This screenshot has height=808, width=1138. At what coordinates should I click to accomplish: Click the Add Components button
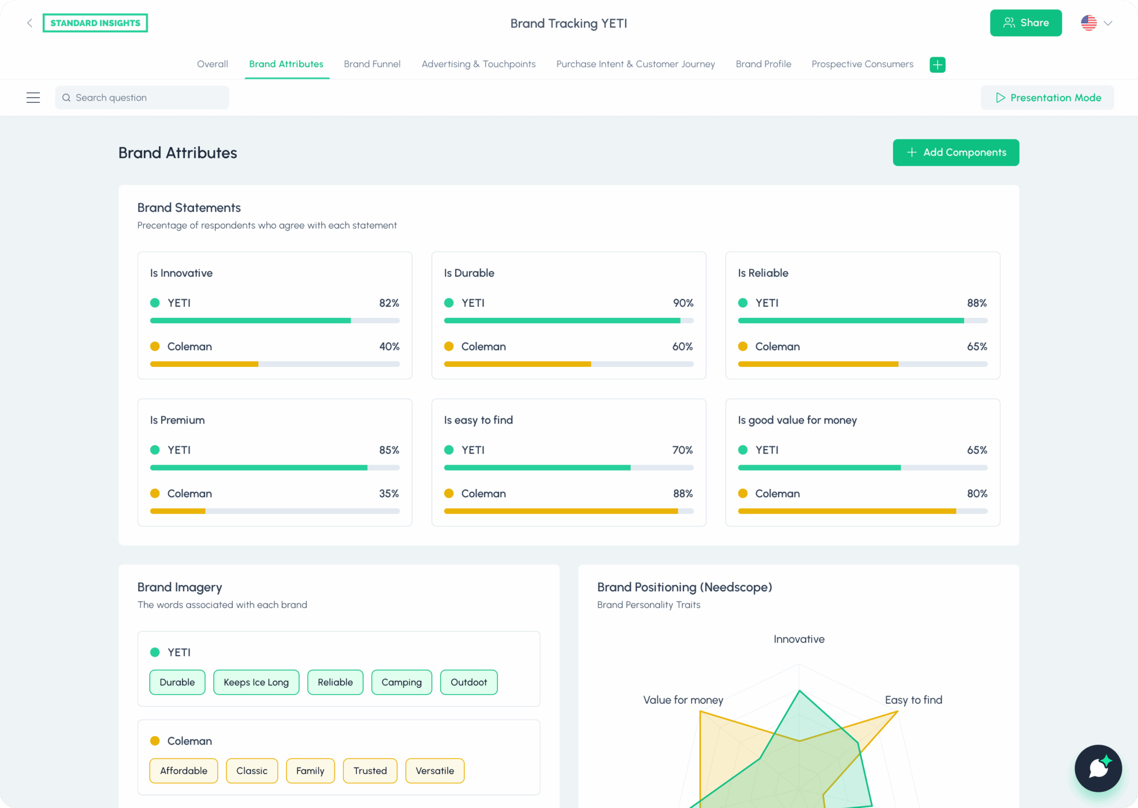click(x=956, y=152)
